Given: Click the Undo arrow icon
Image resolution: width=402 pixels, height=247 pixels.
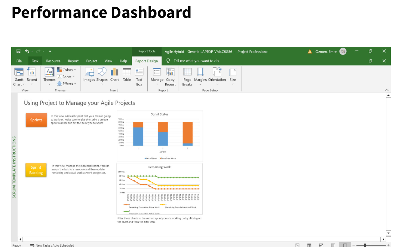Looking at the screenshot, I should [x=27, y=51].
